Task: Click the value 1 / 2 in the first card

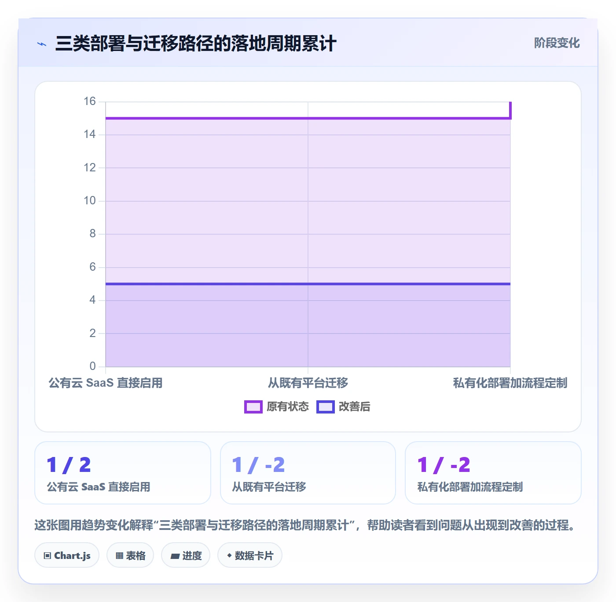Action: click(x=69, y=465)
